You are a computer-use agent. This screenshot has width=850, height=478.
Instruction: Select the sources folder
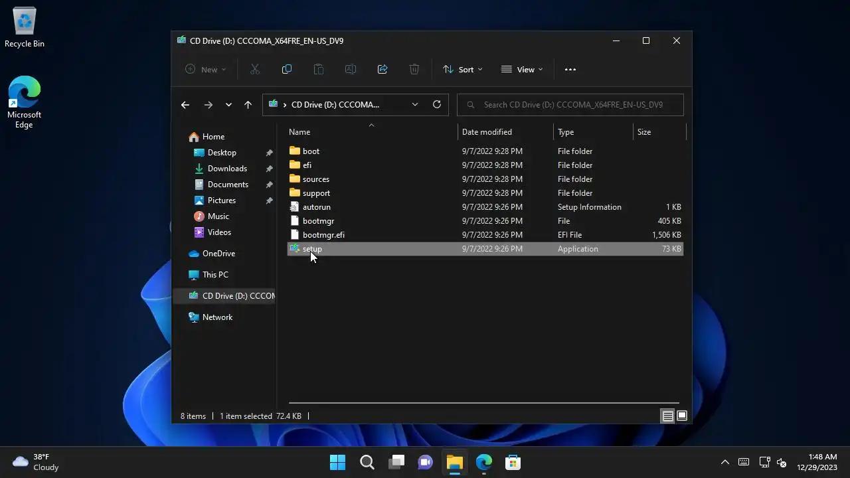point(485,179)
